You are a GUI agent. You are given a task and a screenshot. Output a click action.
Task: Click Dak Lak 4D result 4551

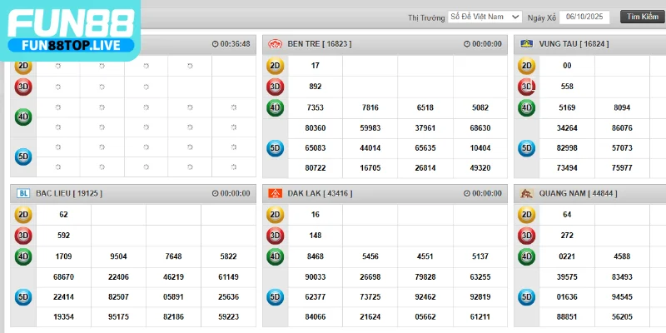coord(425,257)
